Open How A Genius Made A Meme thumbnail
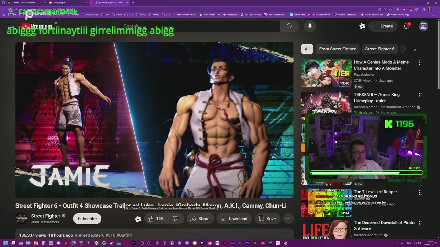 point(326,73)
